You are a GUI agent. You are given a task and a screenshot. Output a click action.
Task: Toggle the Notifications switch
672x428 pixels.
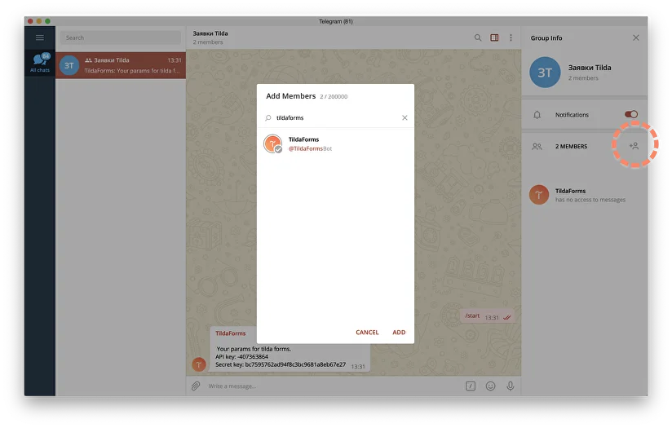click(630, 115)
